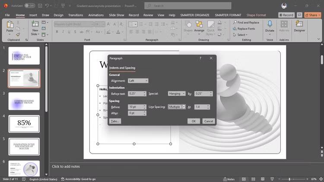This screenshot has width=324, height=182.
Task: Click the Underline formatting icon
Action: pos(69,32)
